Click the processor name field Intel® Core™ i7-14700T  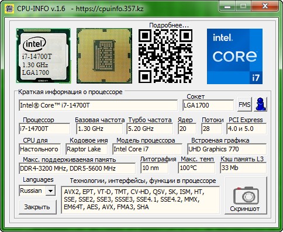pos(98,105)
